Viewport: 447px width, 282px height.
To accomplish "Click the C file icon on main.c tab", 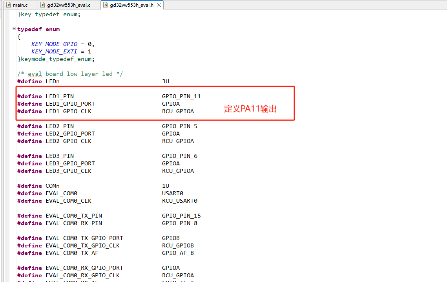I will (9, 5).
